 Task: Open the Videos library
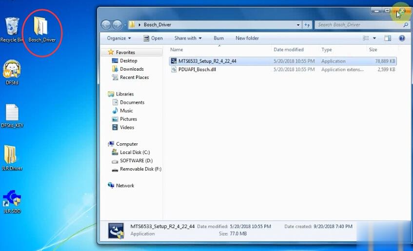pos(127,128)
